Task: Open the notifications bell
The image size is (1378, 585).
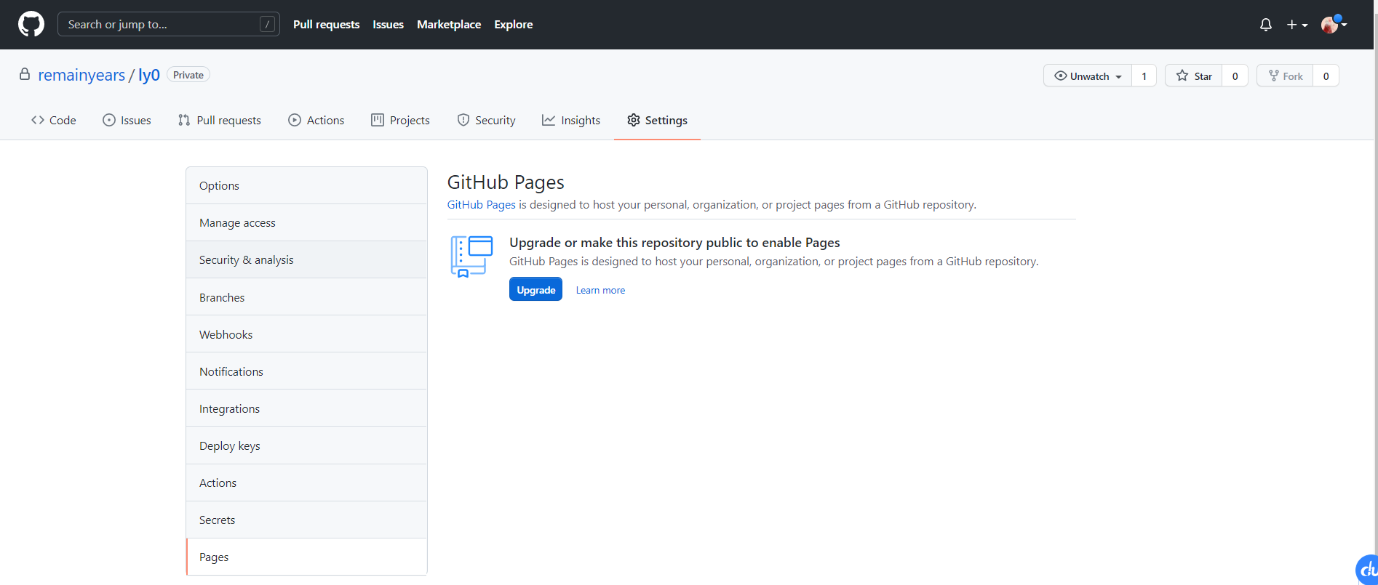Action: click(x=1266, y=25)
